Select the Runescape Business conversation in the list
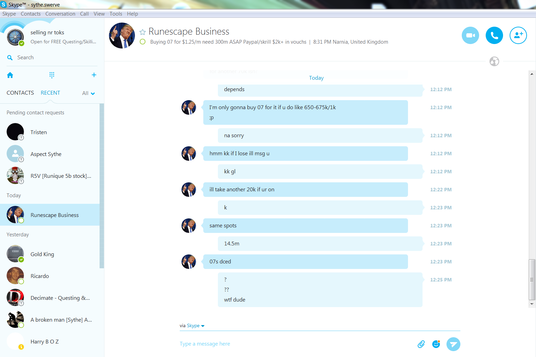This screenshot has width=536, height=357. (x=50, y=215)
